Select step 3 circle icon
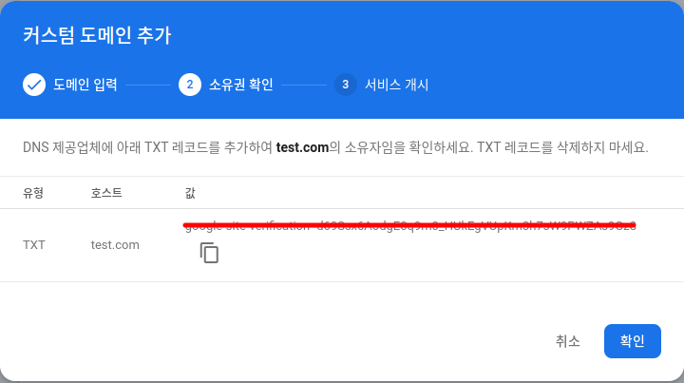This screenshot has height=383, width=684. pos(346,85)
